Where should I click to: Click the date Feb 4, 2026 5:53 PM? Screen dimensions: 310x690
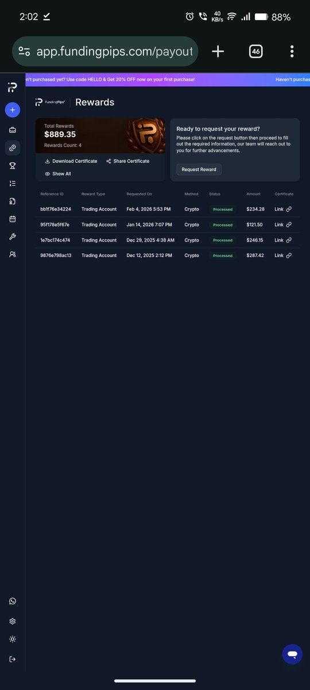[x=149, y=209]
